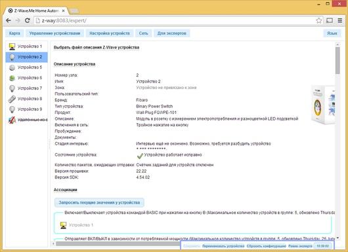Click the Binary Power Switch device type value

(x=154, y=106)
